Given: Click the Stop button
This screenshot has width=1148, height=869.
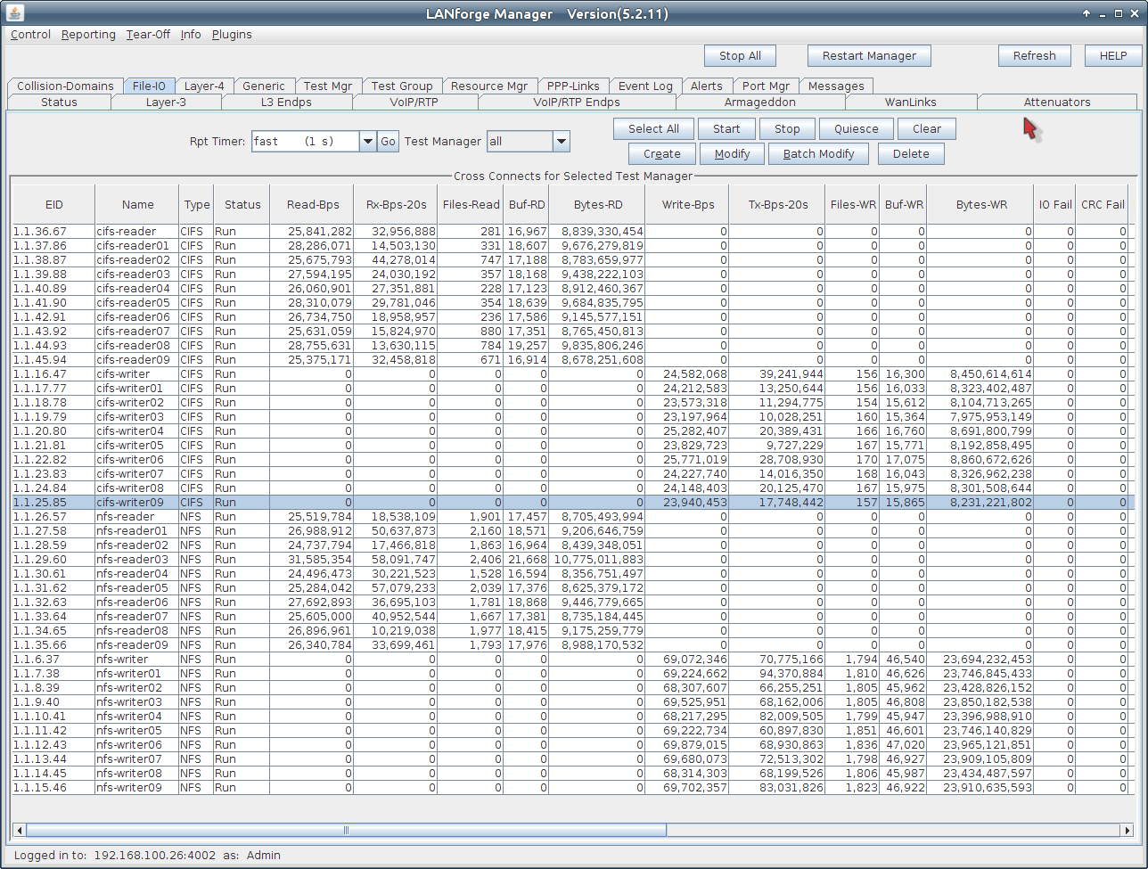Looking at the screenshot, I should click(x=787, y=129).
